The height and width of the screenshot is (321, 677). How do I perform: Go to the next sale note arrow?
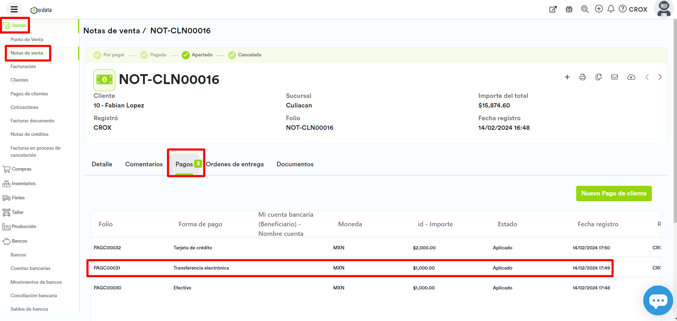tap(660, 77)
